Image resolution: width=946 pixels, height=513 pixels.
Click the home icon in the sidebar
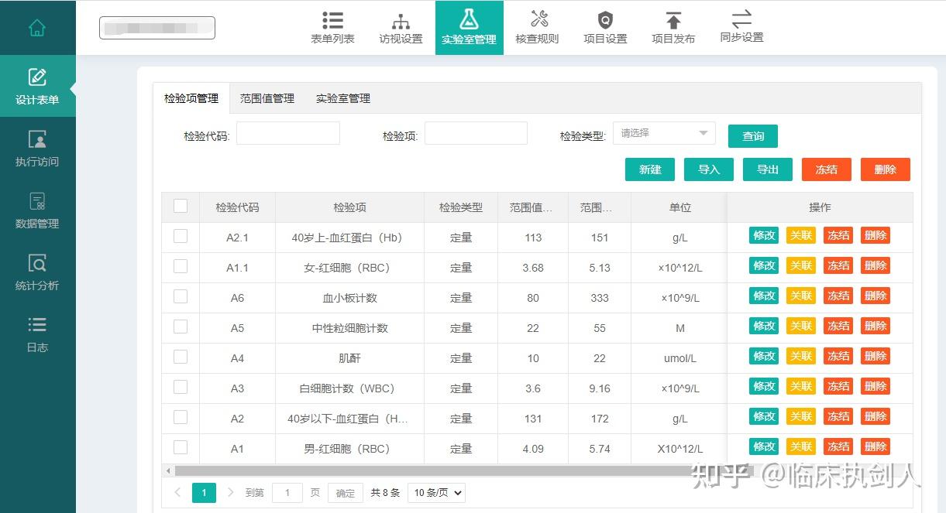[x=36, y=26]
